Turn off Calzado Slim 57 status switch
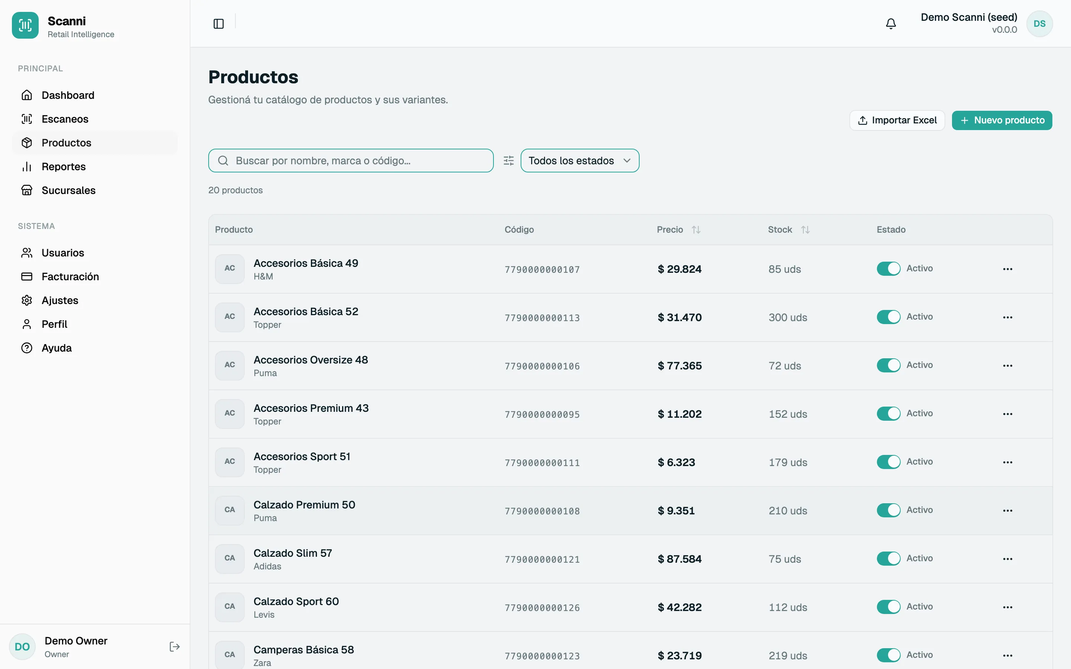 tap(888, 558)
